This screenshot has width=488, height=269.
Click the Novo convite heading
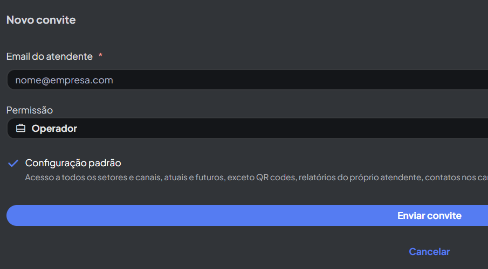tap(41, 20)
